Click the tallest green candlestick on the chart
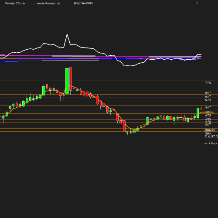Viewport: 218px width, 218px height. pyautogui.click(x=67, y=81)
